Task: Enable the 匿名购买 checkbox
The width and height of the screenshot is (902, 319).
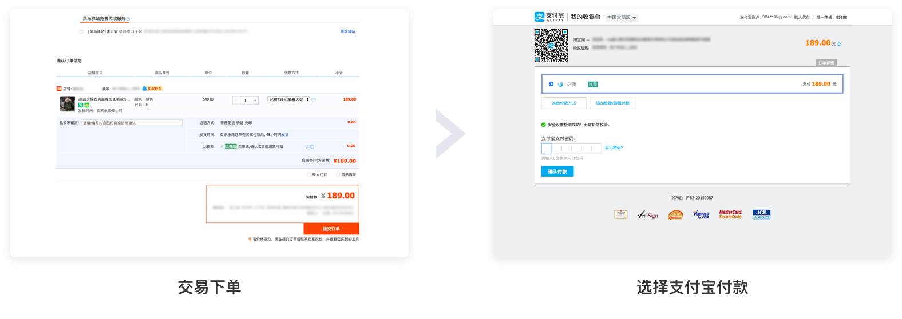Action: [338, 174]
